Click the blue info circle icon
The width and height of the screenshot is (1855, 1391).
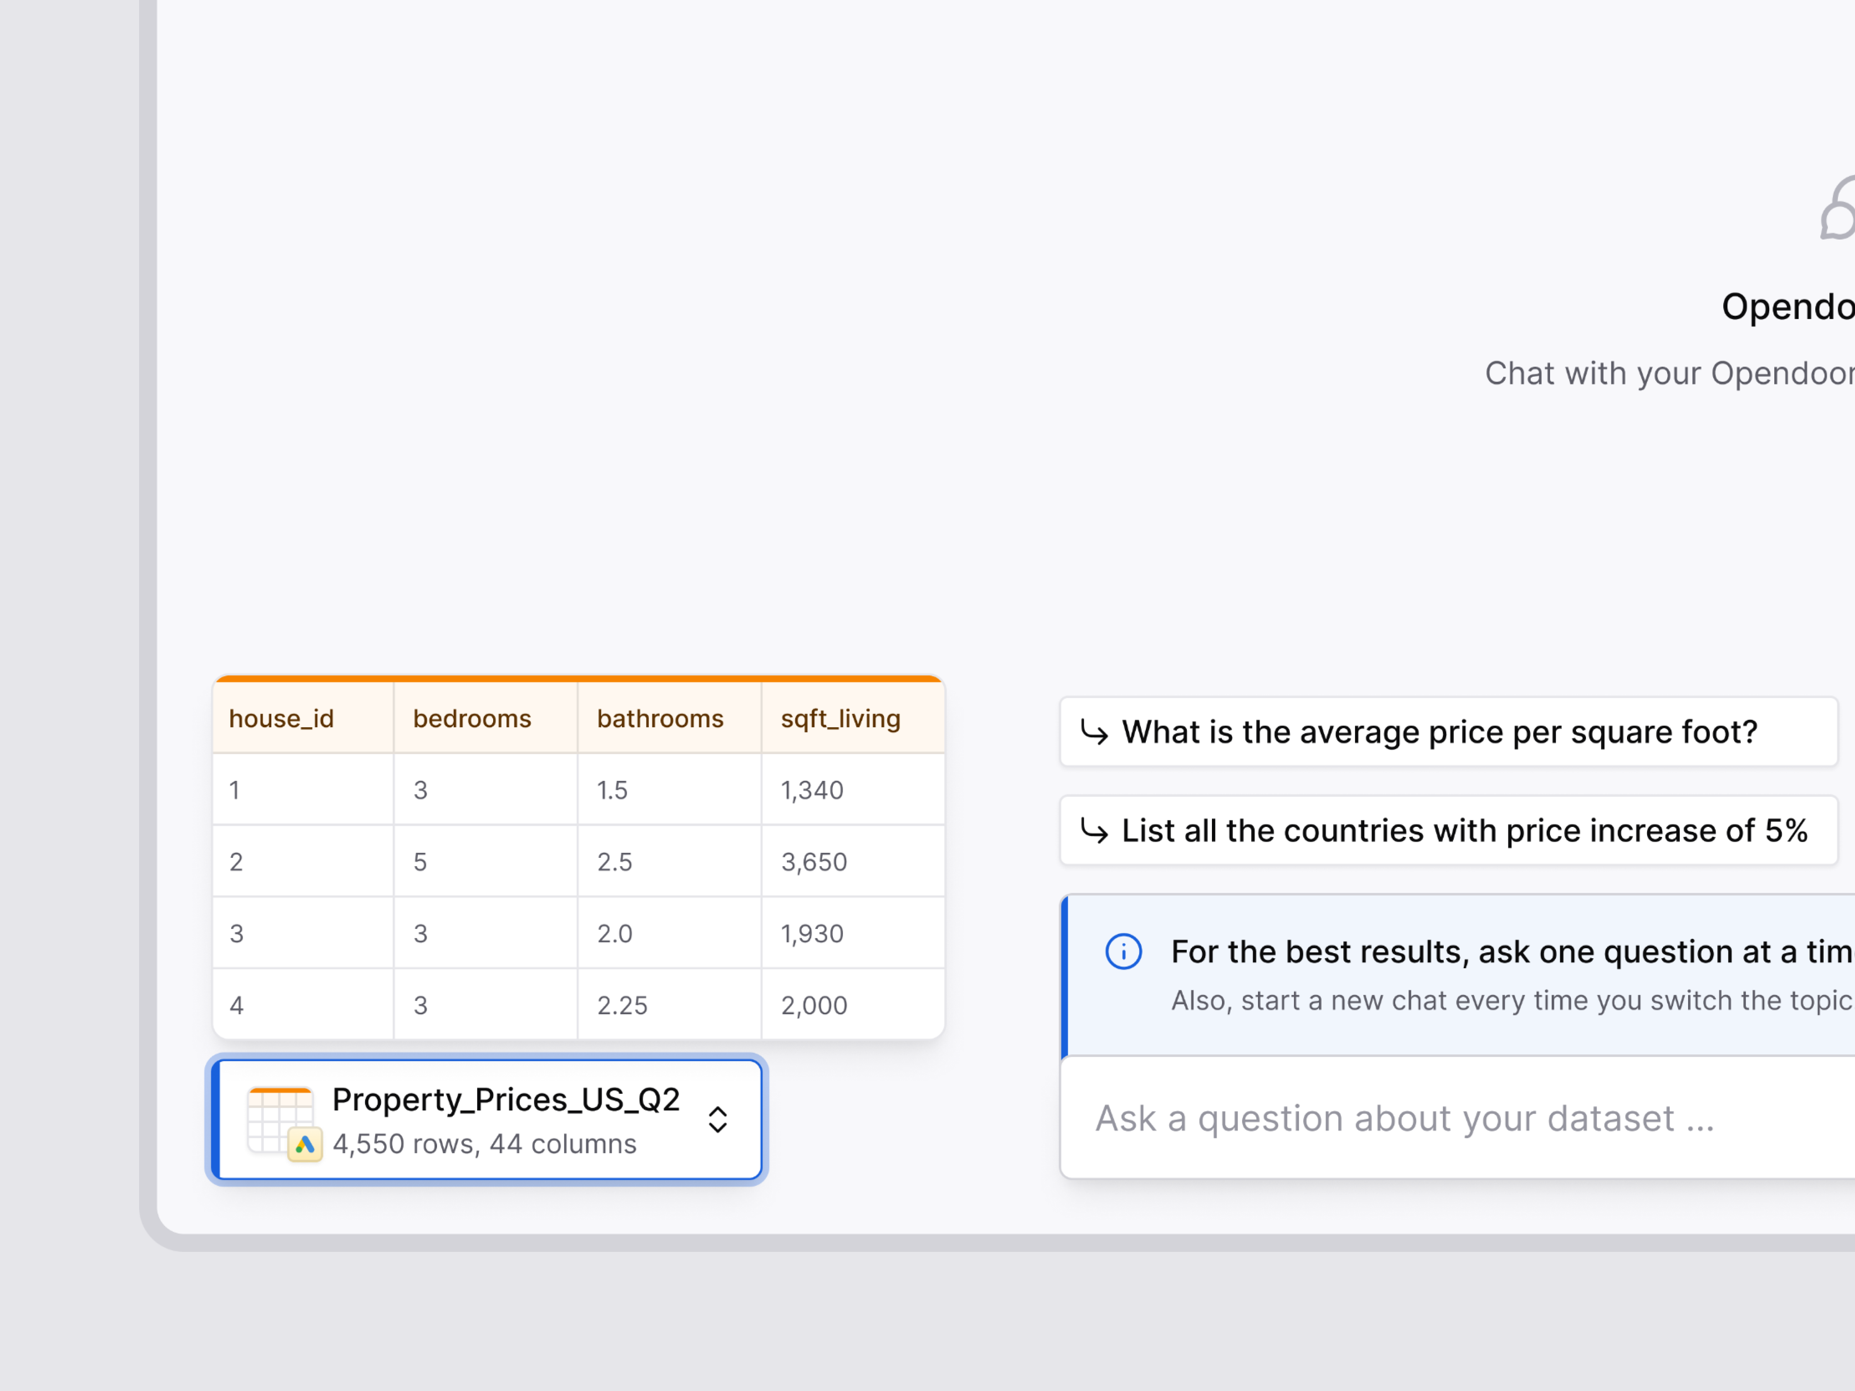point(1123,952)
